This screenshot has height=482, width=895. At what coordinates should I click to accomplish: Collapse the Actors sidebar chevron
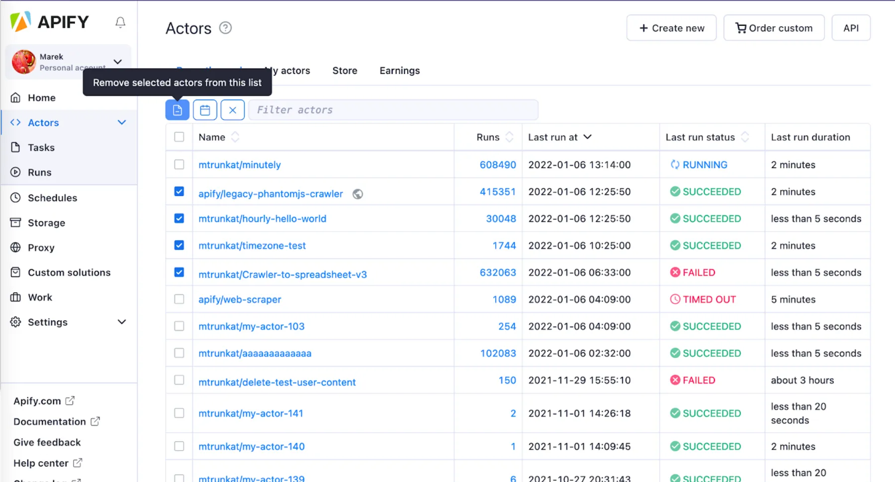point(122,122)
